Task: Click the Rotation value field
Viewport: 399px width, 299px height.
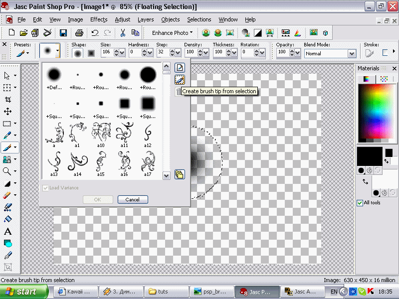Action: point(247,52)
